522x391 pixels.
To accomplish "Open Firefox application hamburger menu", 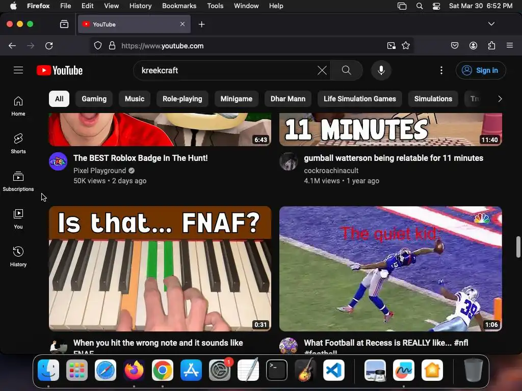I will [509, 45].
